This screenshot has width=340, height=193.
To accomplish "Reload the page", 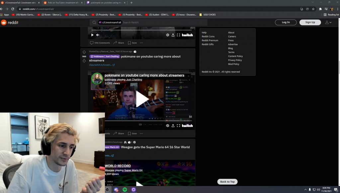I will pos(13,9).
